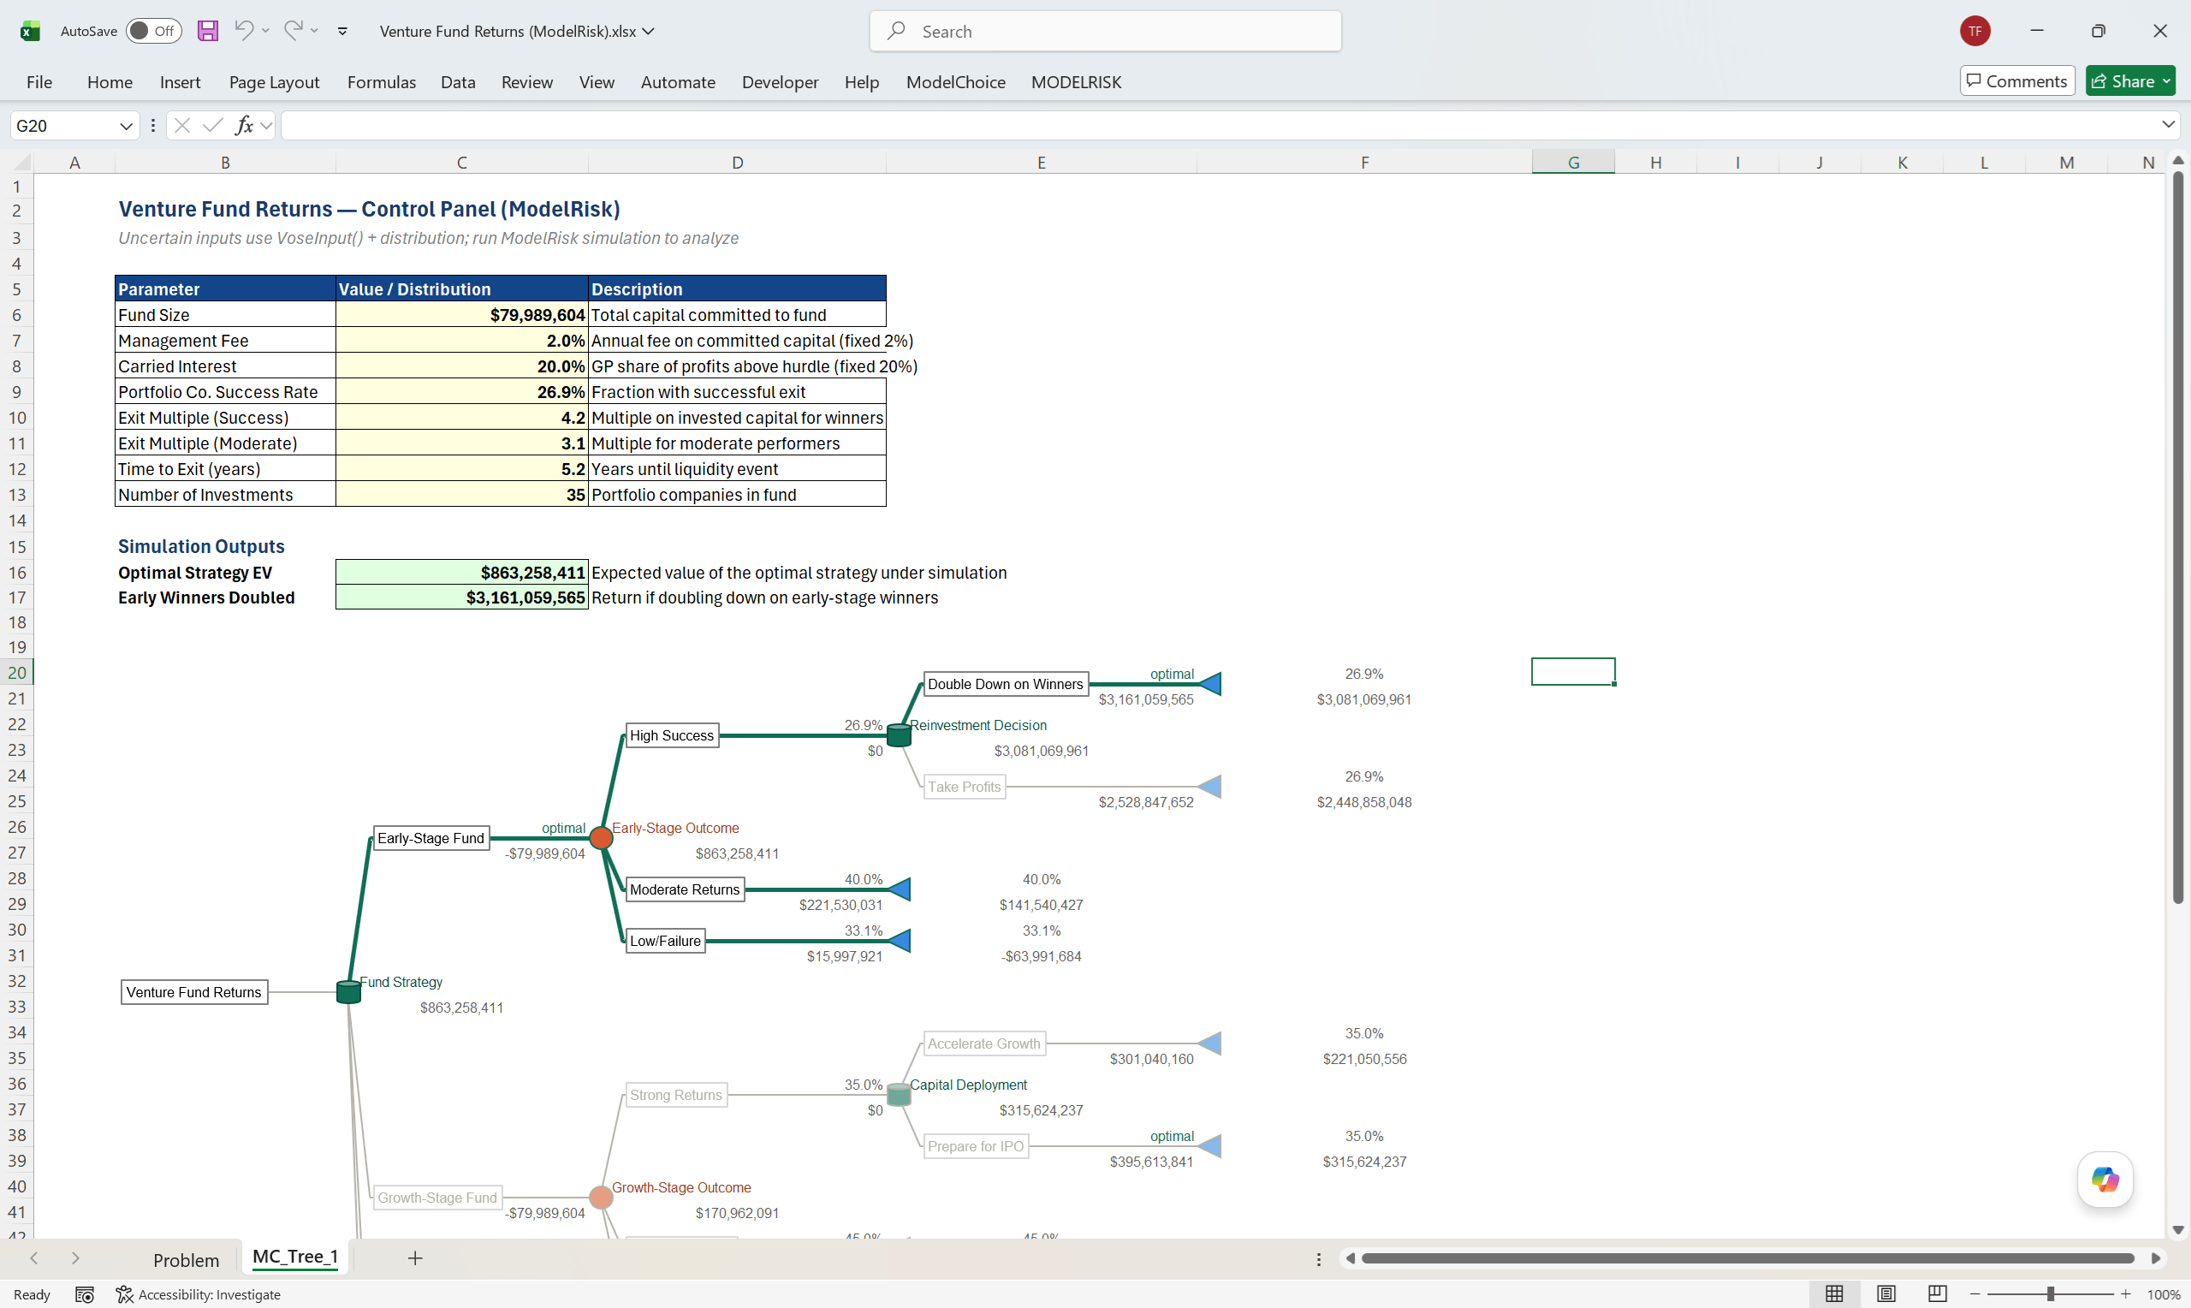This screenshot has width=2191, height=1308.
Task: Click the Save icon in title bar
Action: [x=207, y=31]
